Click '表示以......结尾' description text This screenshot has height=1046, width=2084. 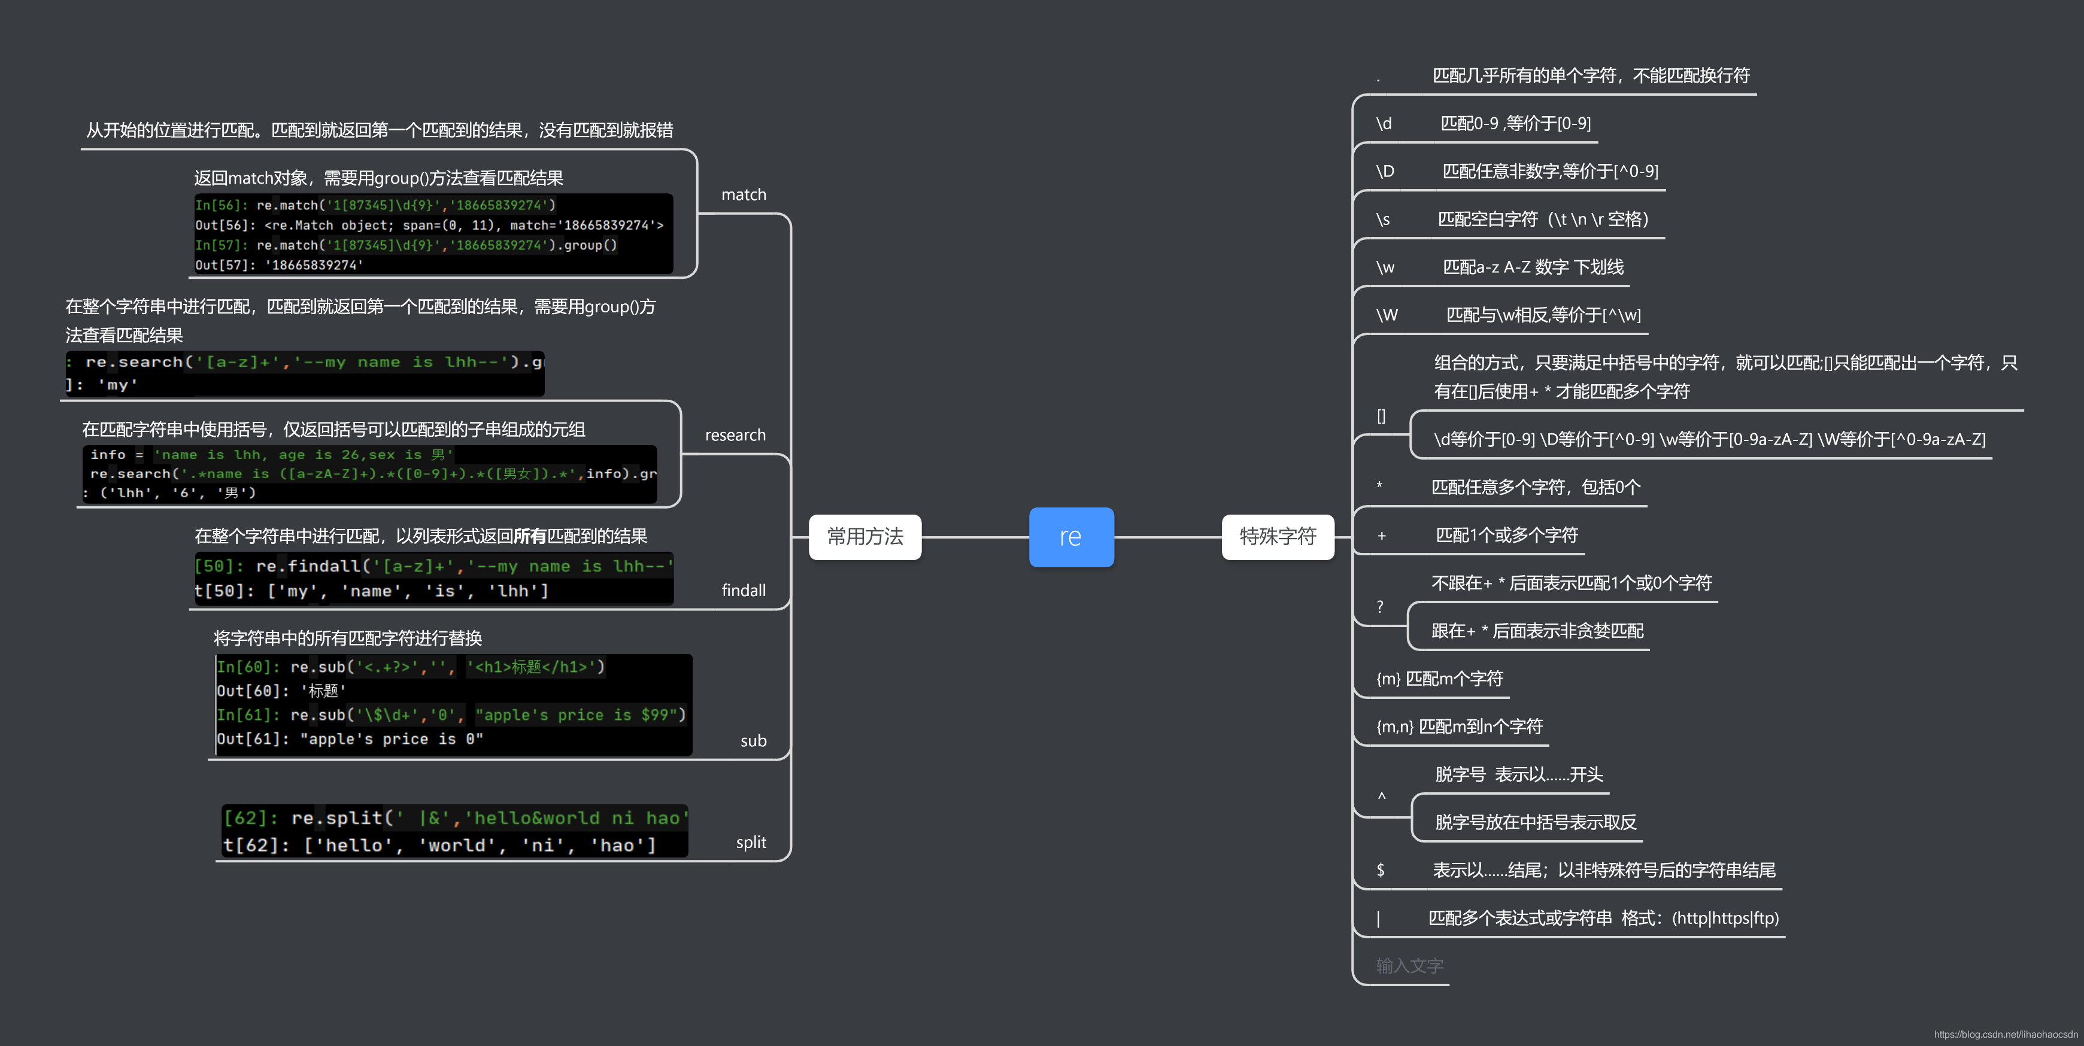click(1604, 870)
